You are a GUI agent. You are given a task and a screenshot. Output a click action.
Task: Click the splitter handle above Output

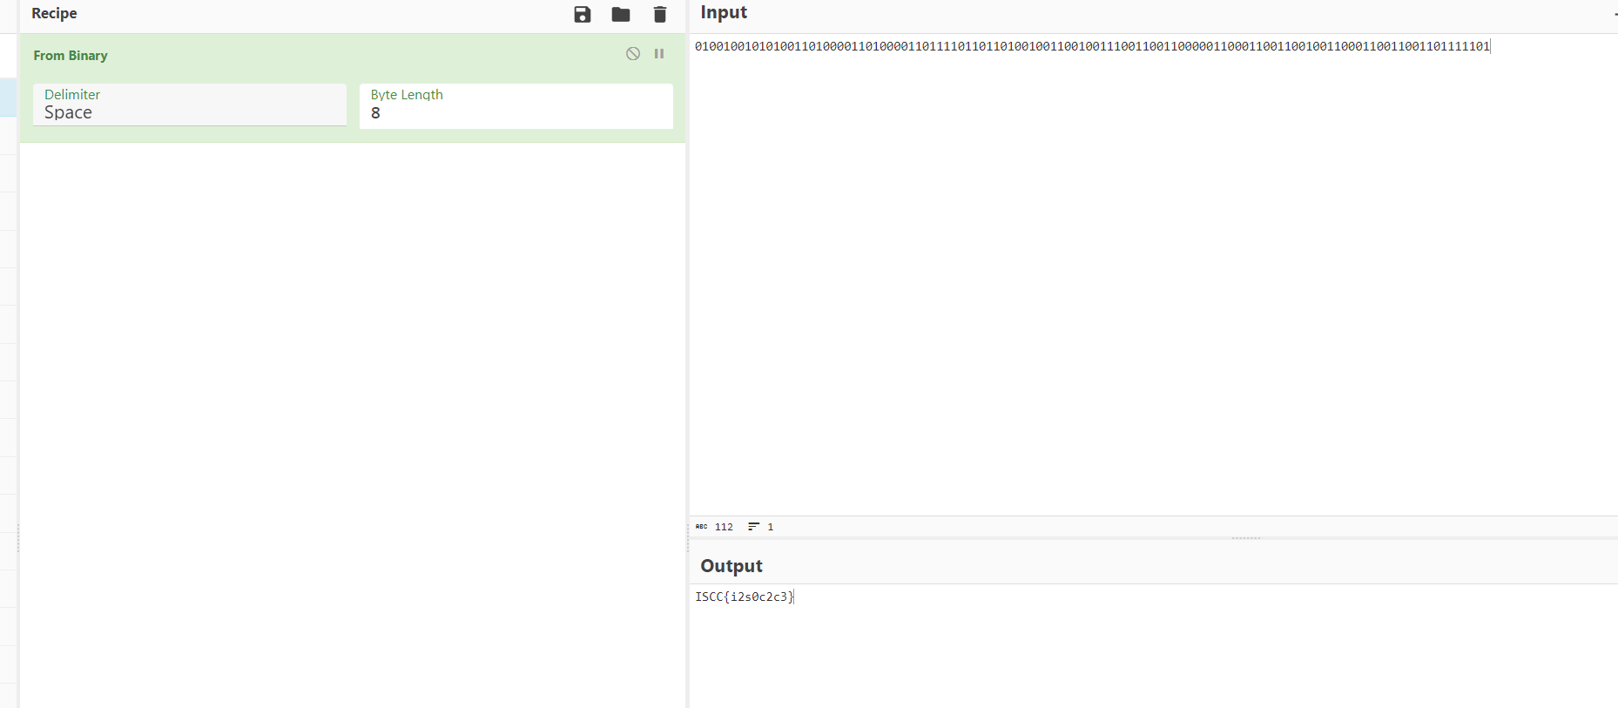click(x=1246, y=538)
